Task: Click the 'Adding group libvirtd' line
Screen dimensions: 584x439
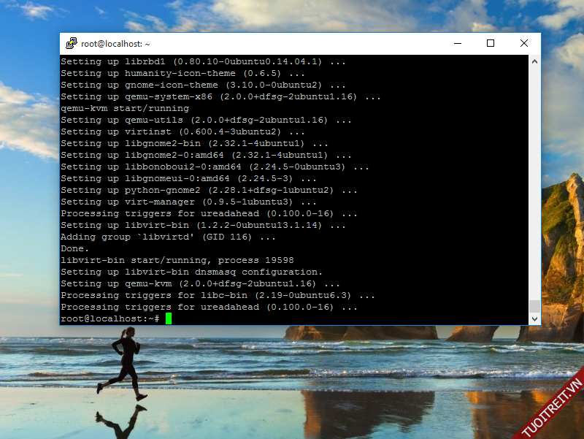Action: point(168,237)
